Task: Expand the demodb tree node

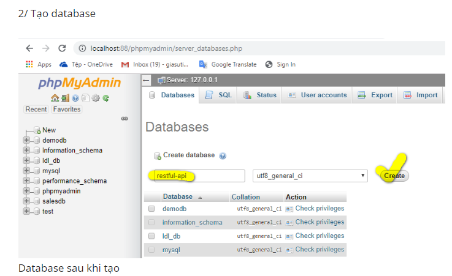Action: [x=26, y=140]
